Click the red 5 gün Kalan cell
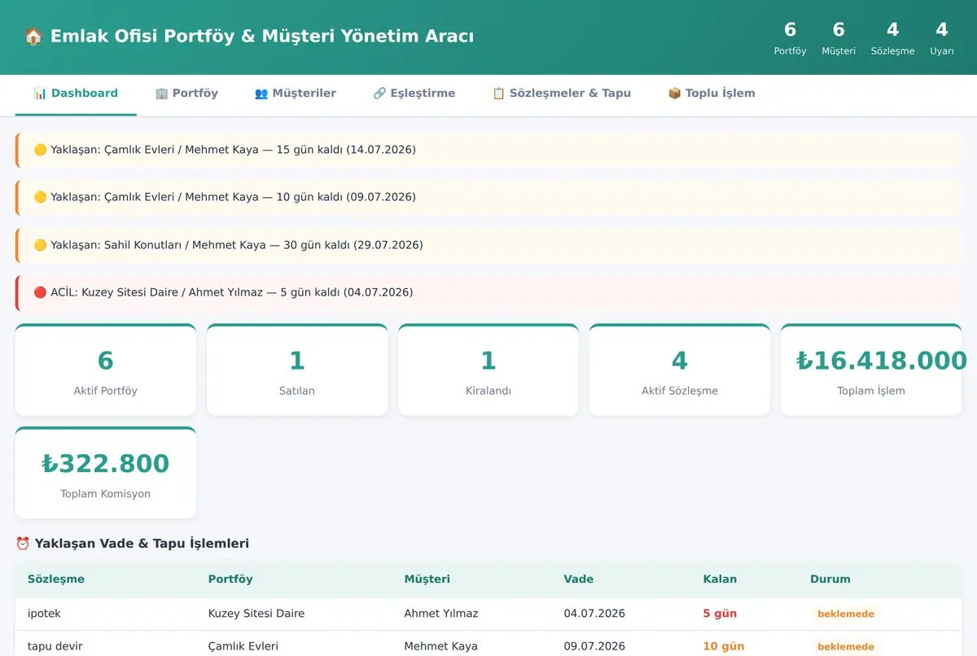Screen dimensions: 977x656 point(720,614)
